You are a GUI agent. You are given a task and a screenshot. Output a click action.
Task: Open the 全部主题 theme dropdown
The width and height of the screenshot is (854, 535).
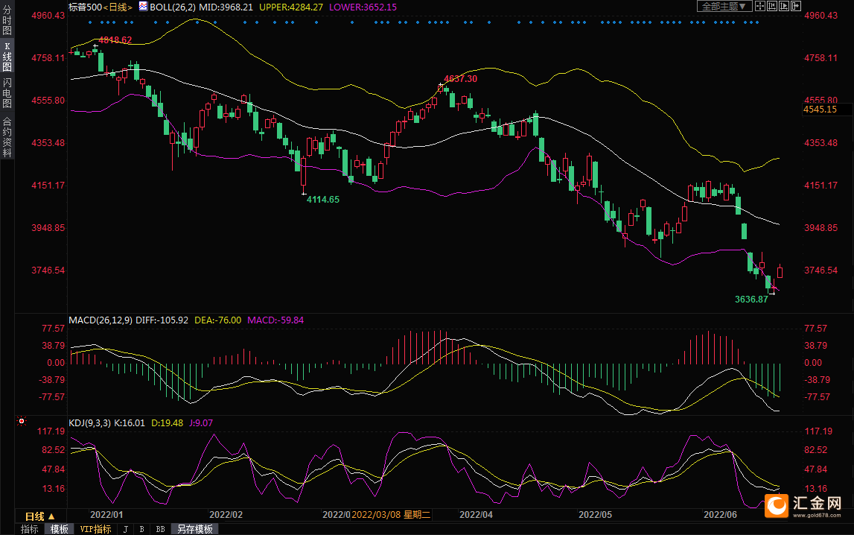click(724, 6)
